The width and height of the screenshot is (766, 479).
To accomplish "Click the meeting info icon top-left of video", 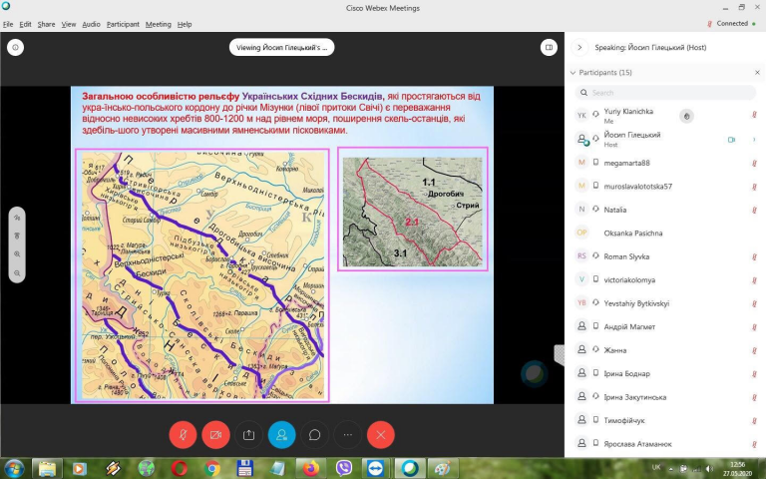I will tap(16, 48).
